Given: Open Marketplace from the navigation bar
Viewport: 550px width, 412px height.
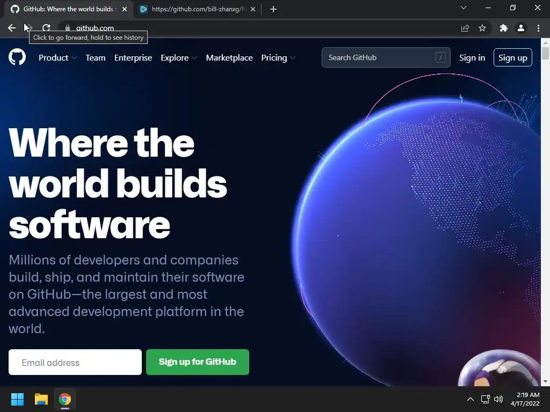Looking at the screenshot, I should (229, 58).
